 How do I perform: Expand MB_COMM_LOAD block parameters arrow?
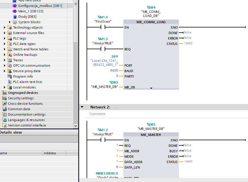click(151, 88)
